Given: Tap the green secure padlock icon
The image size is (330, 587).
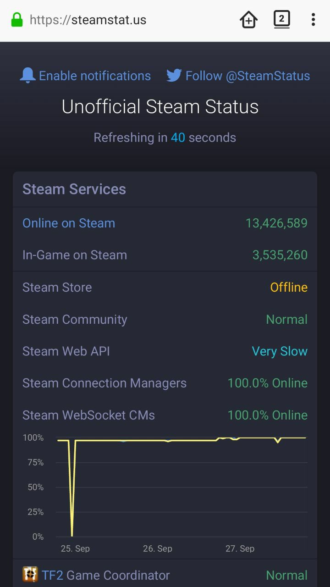Looking at the screenshot, I should coord(16,20).
